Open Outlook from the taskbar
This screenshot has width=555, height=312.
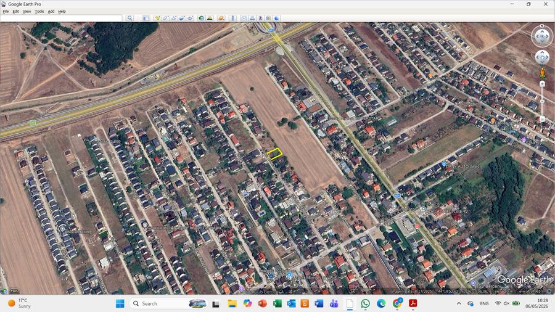pyautogui.click(x=291, y=303)
